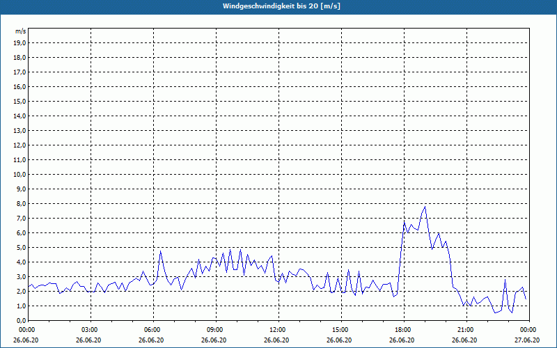Click the chart title 'Windgeschwindigkeit bis 20 [m/s]'
Viewport: 557px width, 348px height.
pos(281,6)
